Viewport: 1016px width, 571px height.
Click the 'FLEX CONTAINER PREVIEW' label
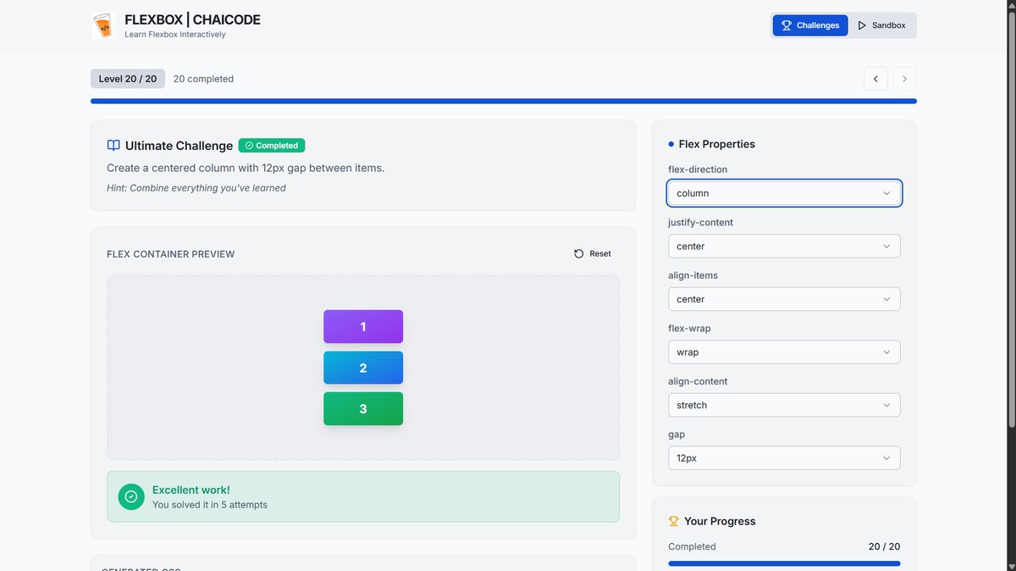tap(171, 254)
